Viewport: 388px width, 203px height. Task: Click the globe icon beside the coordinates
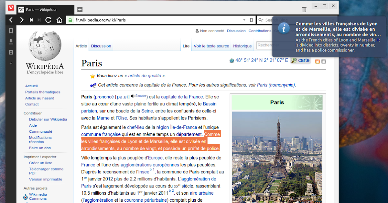pos(232,60)
